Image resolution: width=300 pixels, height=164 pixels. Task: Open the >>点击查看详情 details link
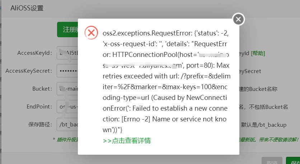(127, 141)
